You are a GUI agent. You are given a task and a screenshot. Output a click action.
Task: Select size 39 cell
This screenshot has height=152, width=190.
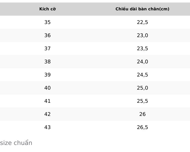coord(47,75)
